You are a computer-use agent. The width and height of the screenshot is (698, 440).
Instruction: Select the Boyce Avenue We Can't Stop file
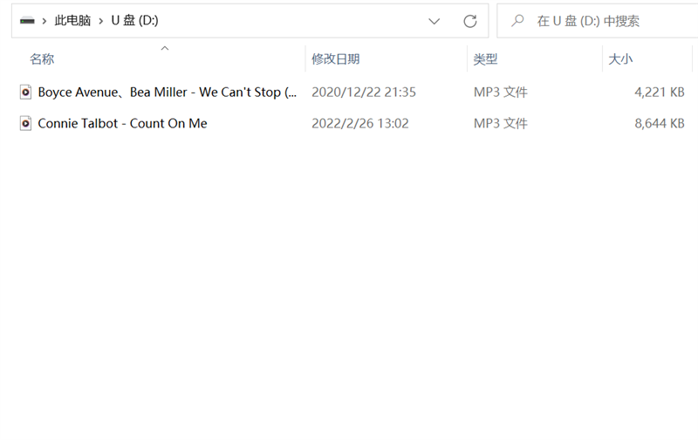[x=167, y=93]
